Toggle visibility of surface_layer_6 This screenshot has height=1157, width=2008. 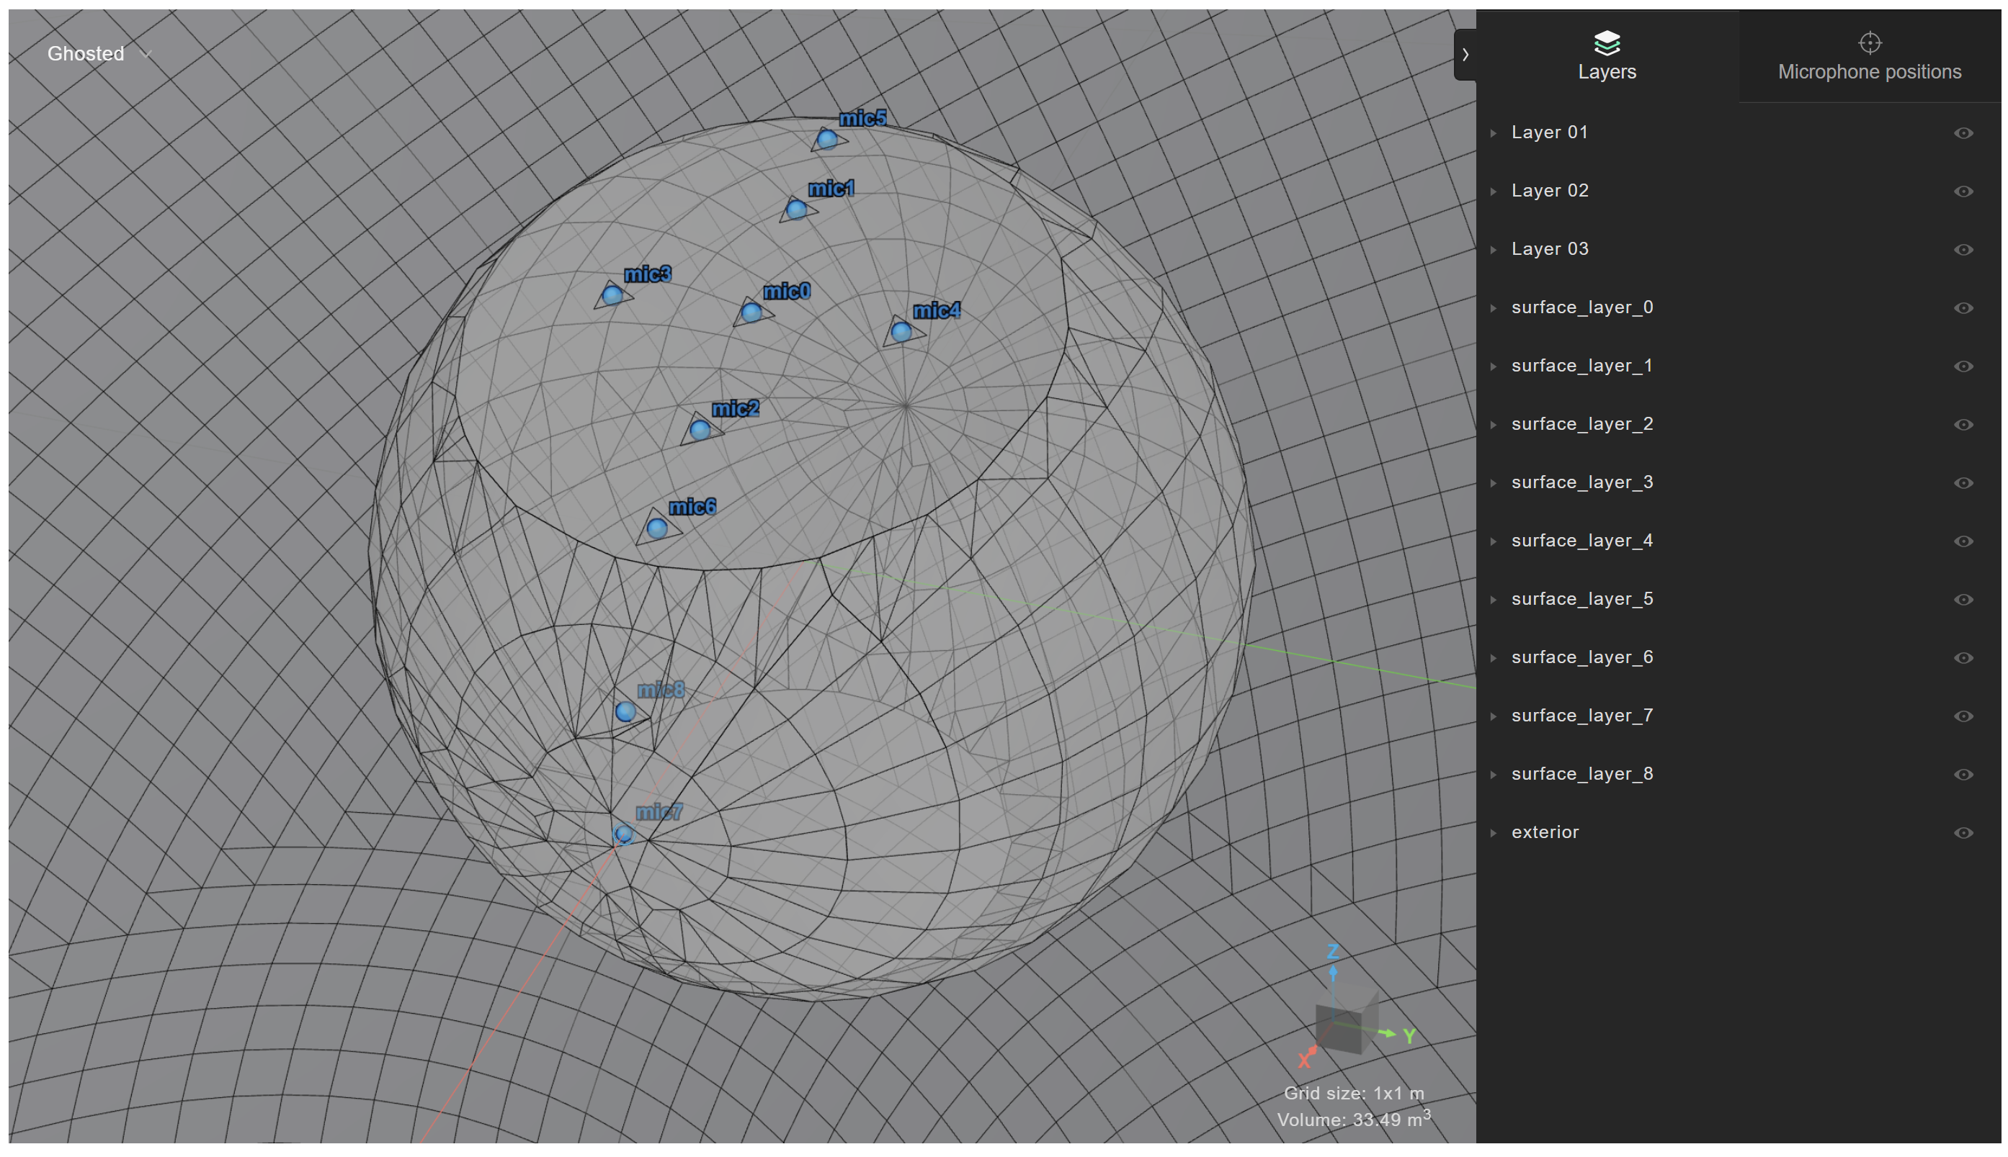coord(1963,658)
